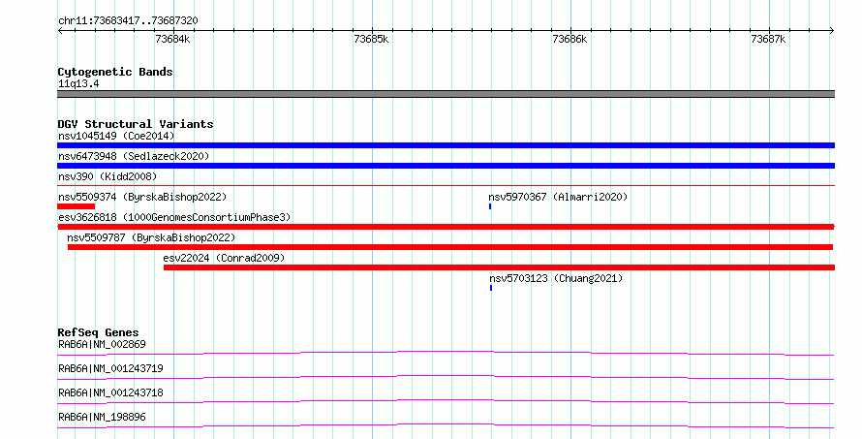Viewport: 862px width, 439px height.
Task: Select the red esv3626818 variant bar
Action: [x=446, y=227]
